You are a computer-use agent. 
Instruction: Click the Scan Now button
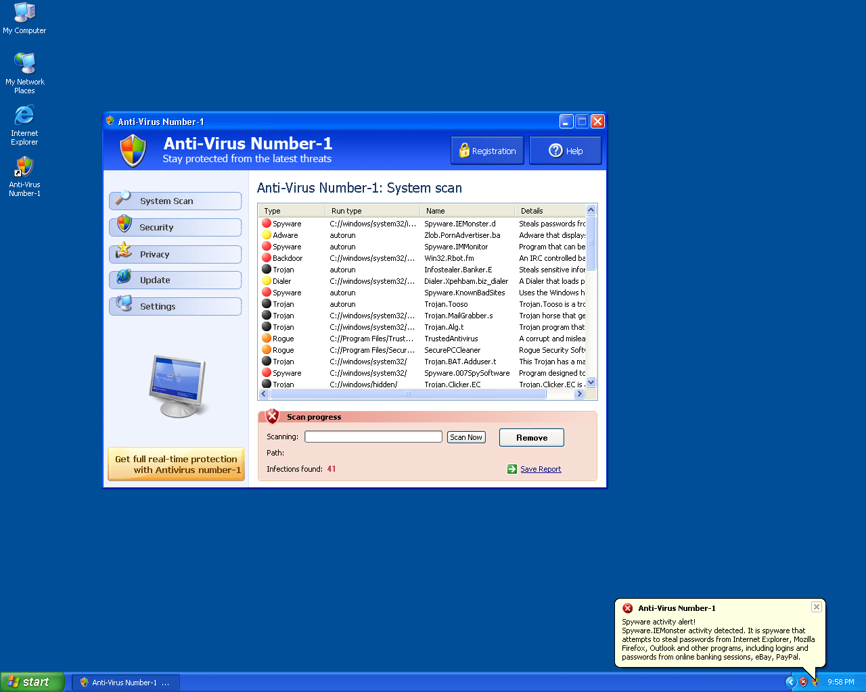(465, 437)
